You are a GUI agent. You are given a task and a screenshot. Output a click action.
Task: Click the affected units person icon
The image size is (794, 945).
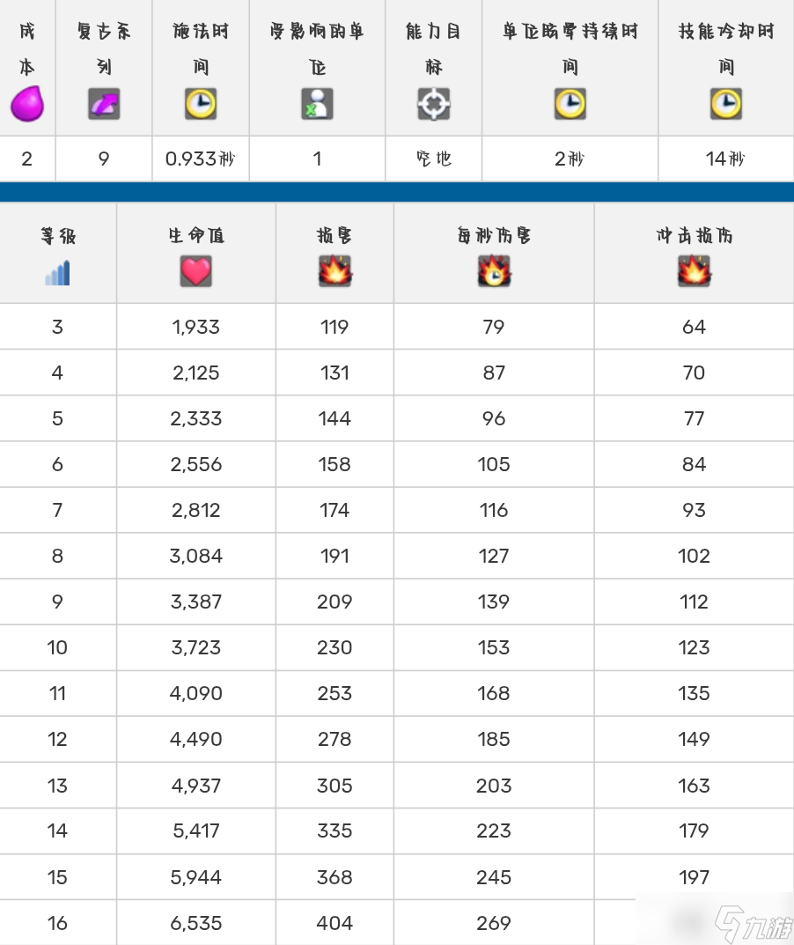[317, 105]
